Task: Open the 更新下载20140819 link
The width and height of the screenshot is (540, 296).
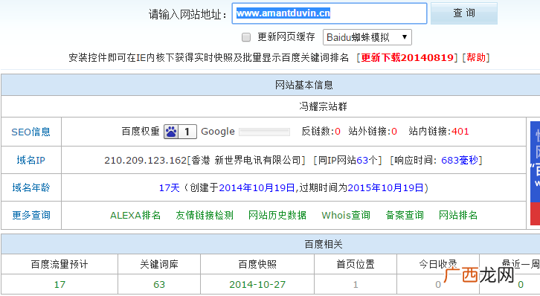Action: 407,57
